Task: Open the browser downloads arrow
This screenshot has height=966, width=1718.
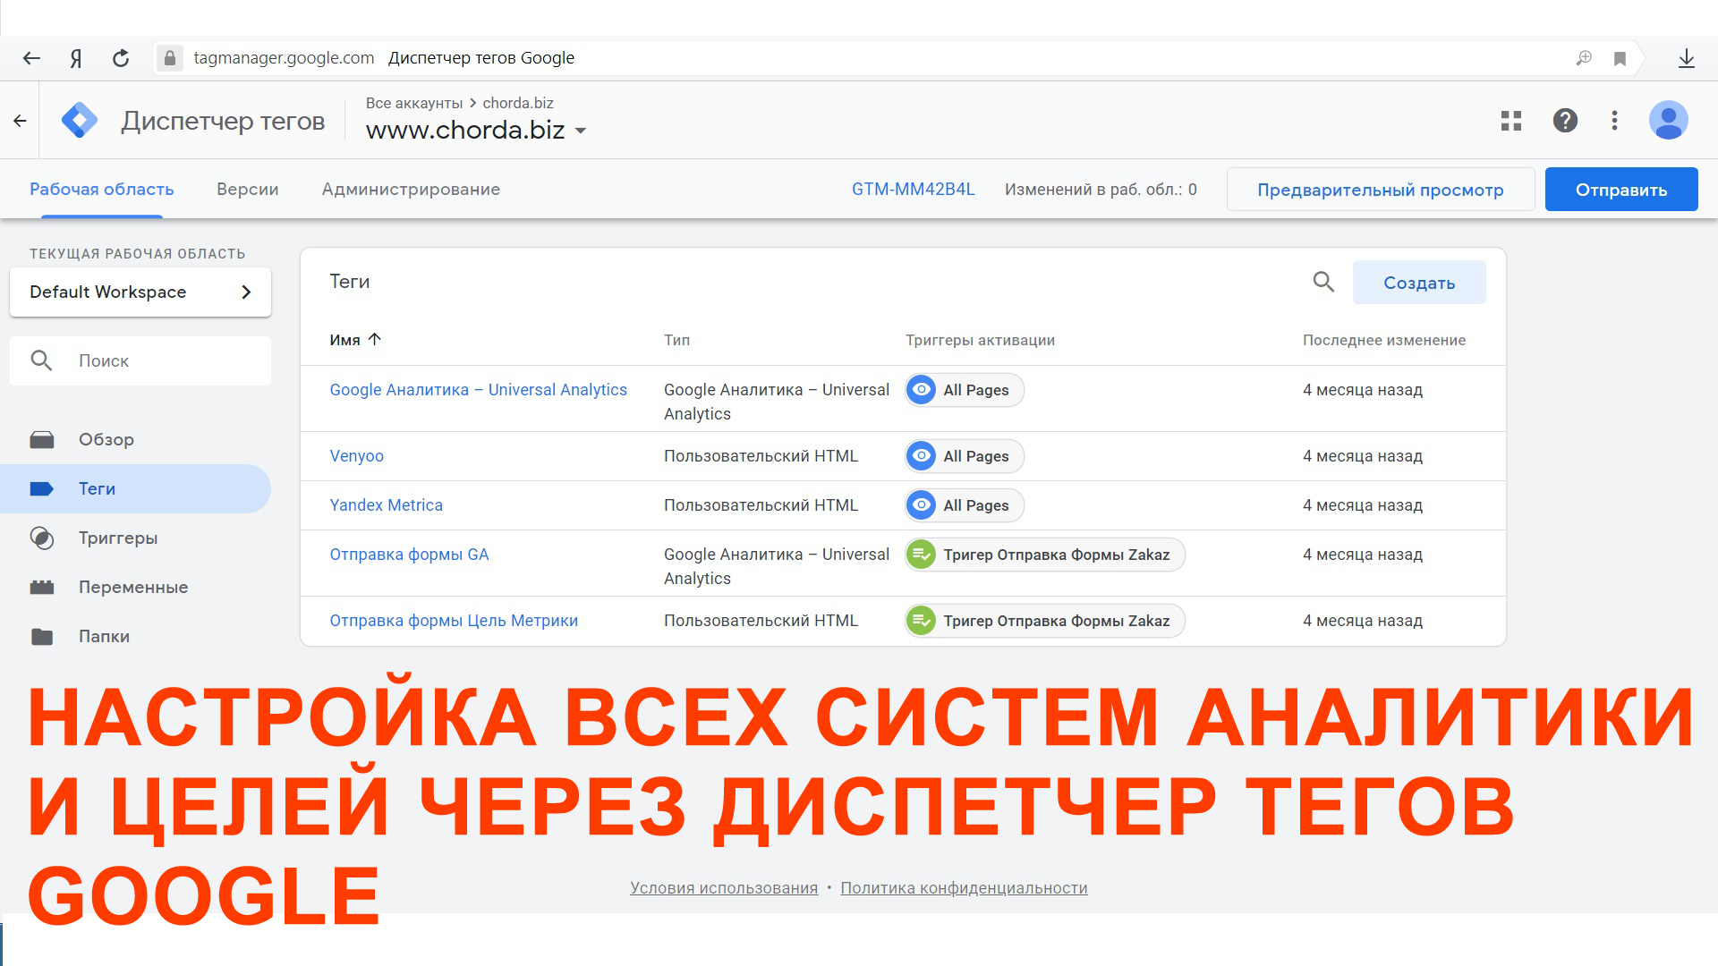Action: (x=1687, y=58)
